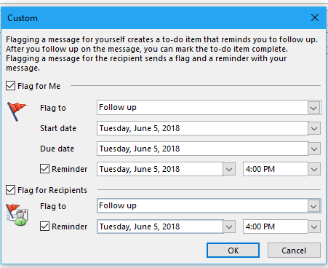Click the Follow up field for Me
The width and height of the screenshot is (328, 268).
click(202, 108)
